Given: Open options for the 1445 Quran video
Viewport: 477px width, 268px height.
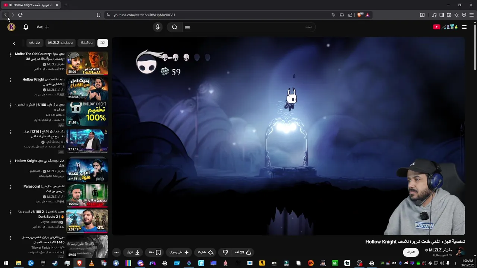Looking at the screenshot, I should pos(10,237).
